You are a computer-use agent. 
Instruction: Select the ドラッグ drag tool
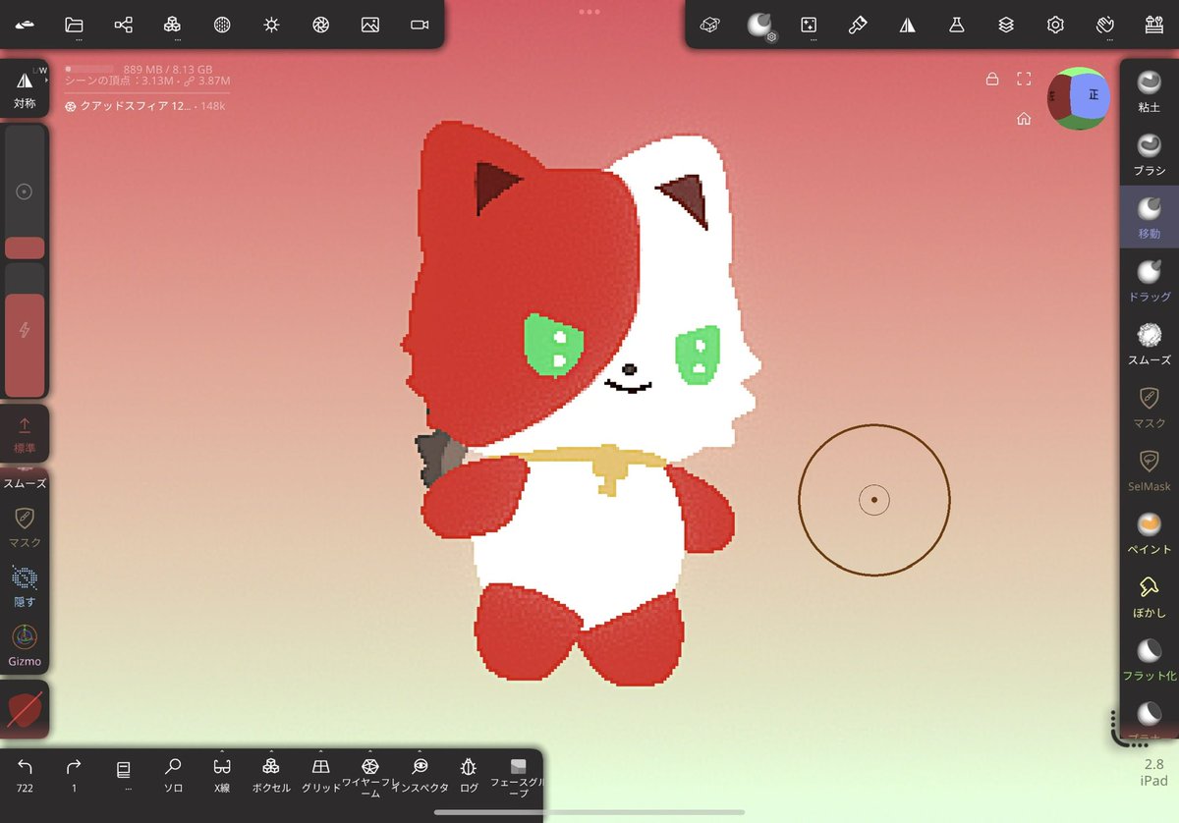coord(1149,281)
